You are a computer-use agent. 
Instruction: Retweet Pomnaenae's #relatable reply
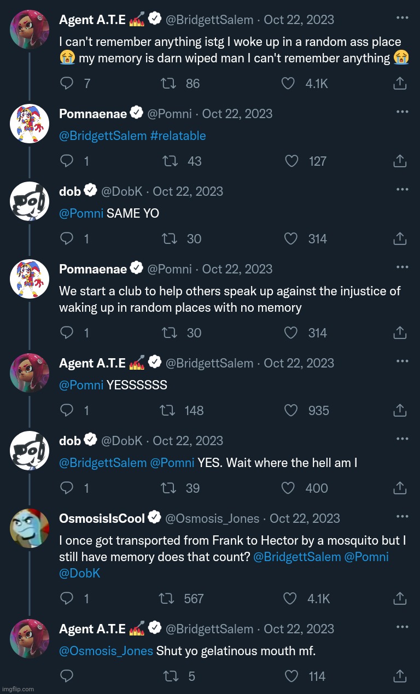coord(170,161)
